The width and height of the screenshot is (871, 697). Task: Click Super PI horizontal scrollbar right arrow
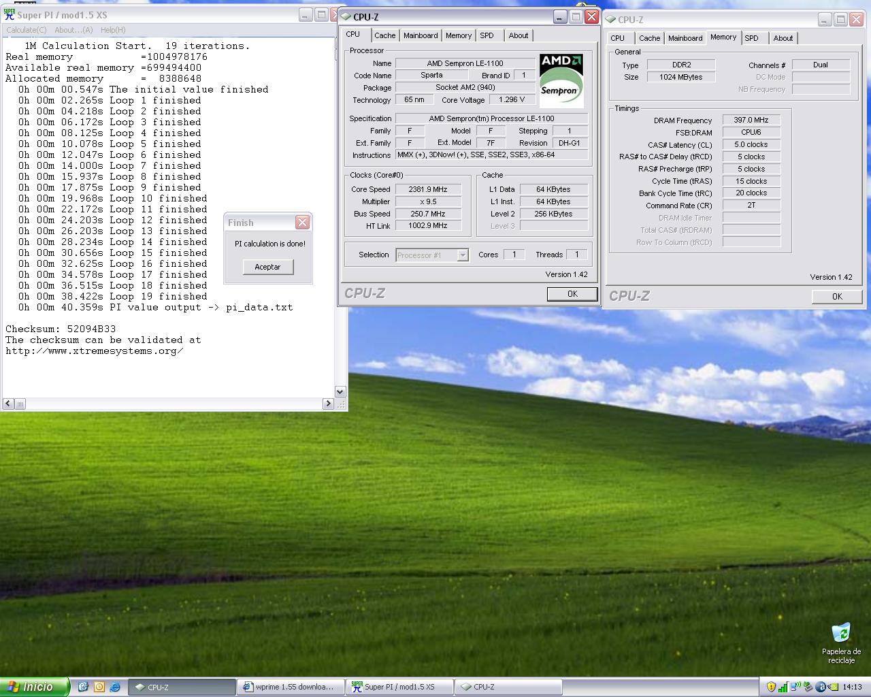tap(327, 404)
